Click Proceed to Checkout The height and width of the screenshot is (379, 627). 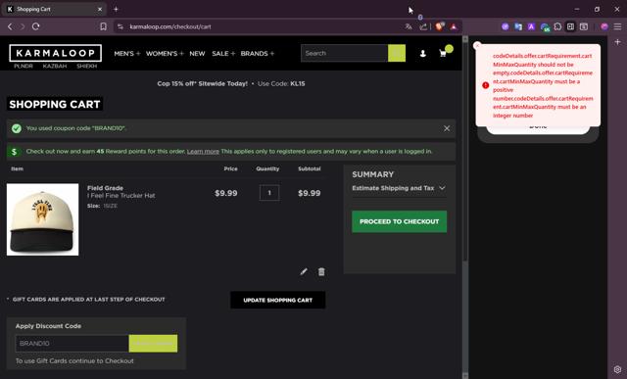[x=399, y=221]
